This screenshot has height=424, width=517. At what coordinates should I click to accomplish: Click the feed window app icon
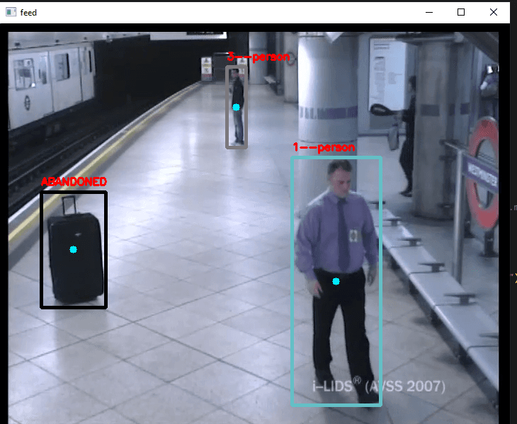11,12
